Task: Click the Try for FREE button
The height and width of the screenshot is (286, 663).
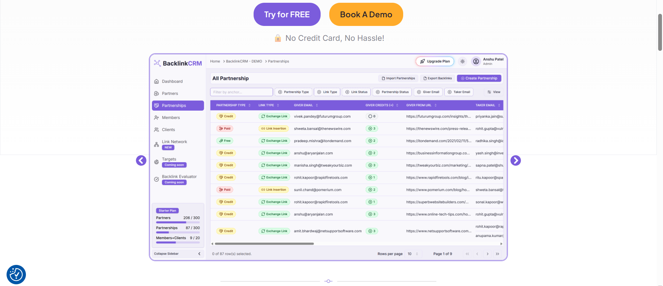Action: pyautogui.click(x=287, y=15)
